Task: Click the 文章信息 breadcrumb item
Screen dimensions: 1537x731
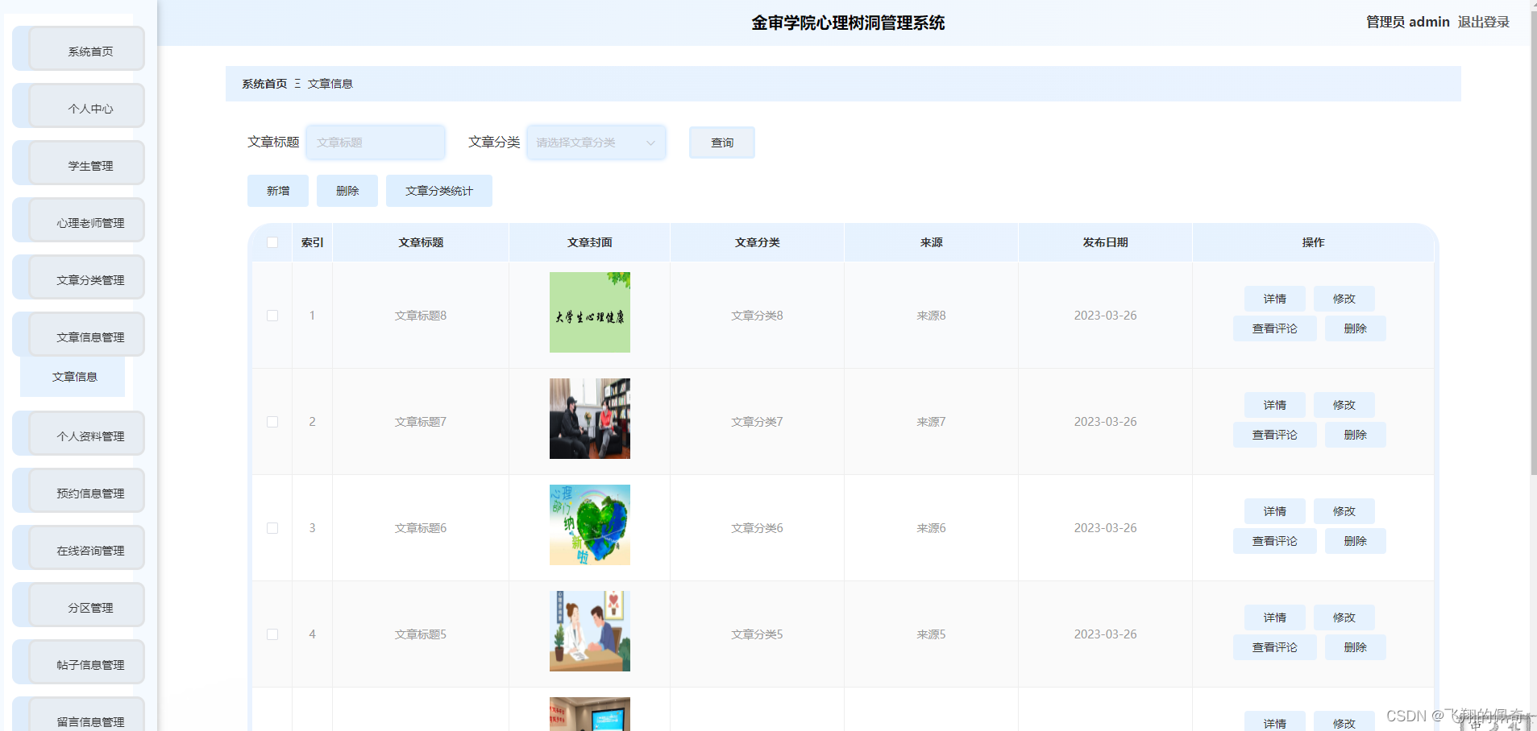Action: point(330,84)
